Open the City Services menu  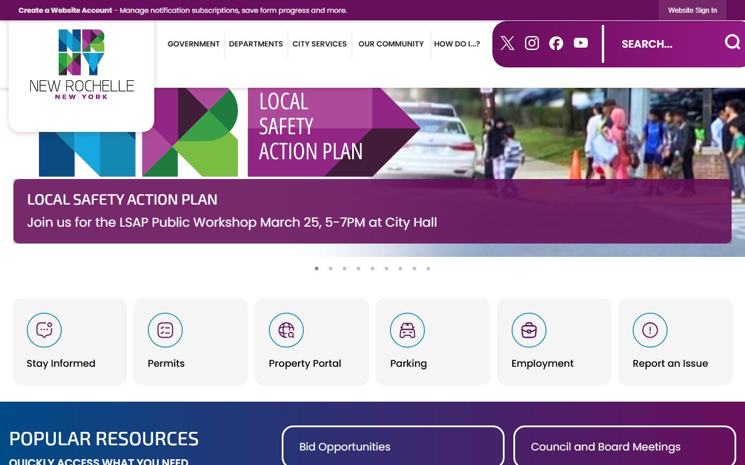point(320,44)
